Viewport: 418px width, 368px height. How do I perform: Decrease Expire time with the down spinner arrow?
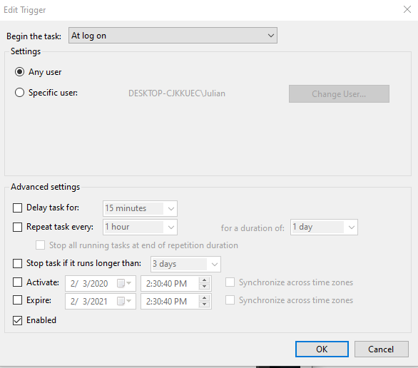204,305
